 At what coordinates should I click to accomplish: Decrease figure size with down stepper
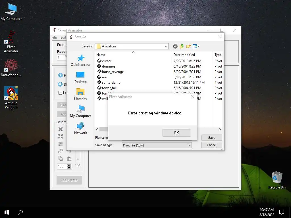pos(69,167)
